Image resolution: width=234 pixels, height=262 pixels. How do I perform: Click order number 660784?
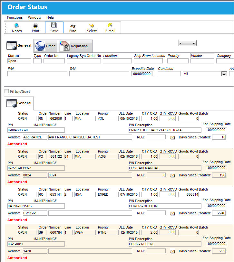coord(54,232)
